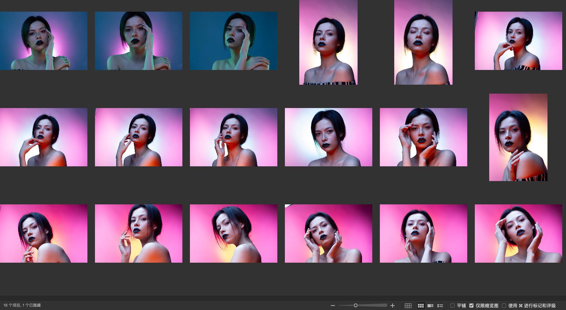Uncheck the 仅限缩览图 checkbox
The image size is (566, 310).
pos(471,306)
